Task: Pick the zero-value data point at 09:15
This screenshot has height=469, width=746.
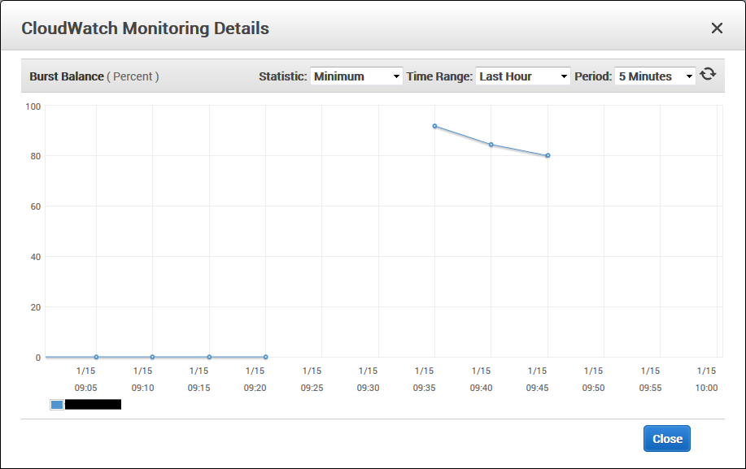Action: 209,357
